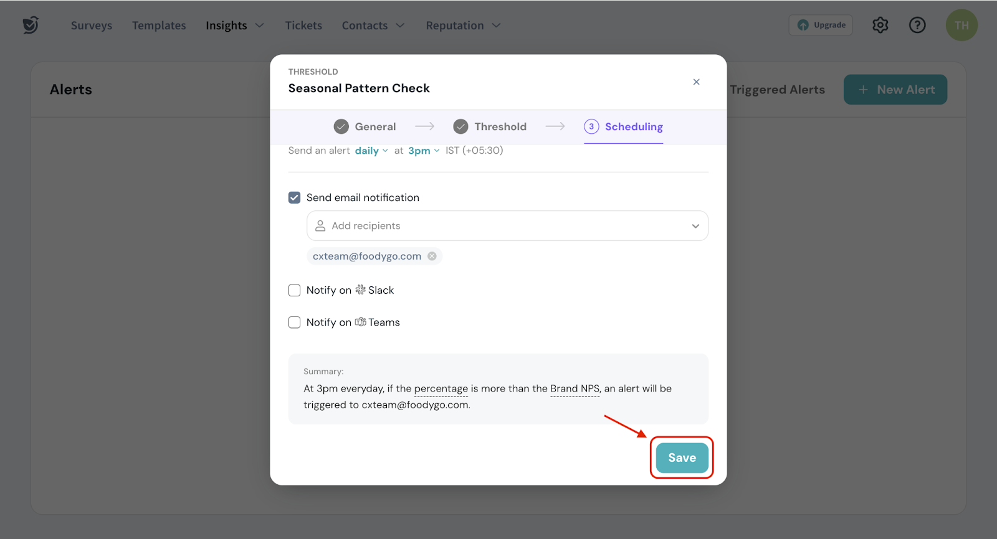This screenshot has width=997, height=539.
Task: Open the Insights menu
Action: coord(234,26)
